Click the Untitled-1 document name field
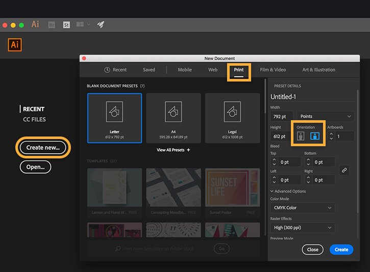 click(312, 97)
